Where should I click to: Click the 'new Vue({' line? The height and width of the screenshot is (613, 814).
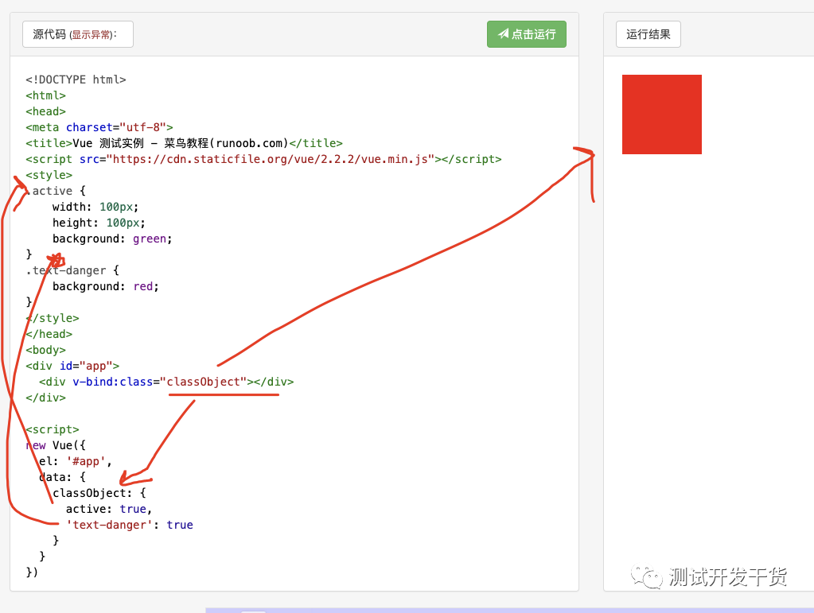[56, 445]
